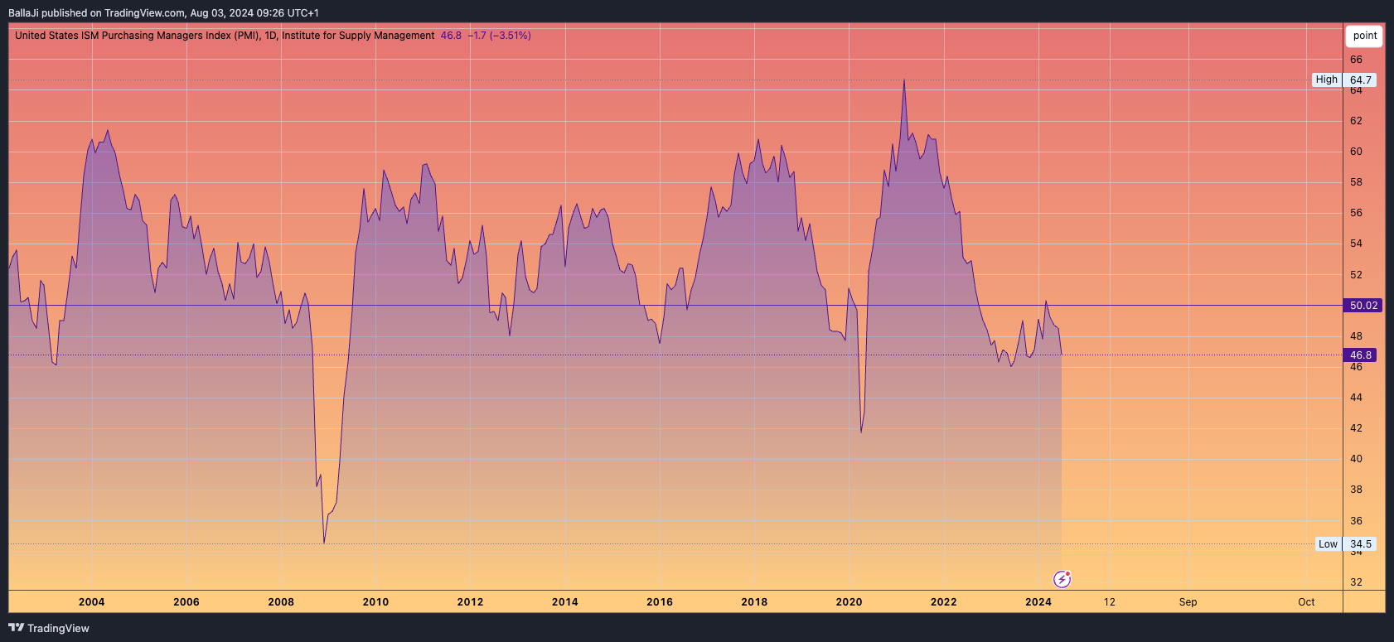
Task: Click the current value 46.8 axis label
Action: point(1361,355)
